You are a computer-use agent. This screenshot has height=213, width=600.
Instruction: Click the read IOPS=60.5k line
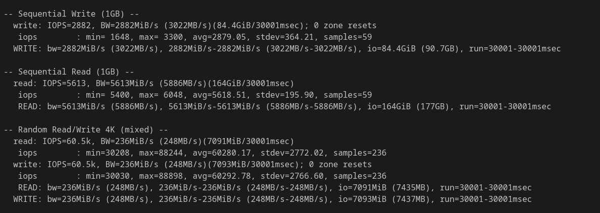154,141
